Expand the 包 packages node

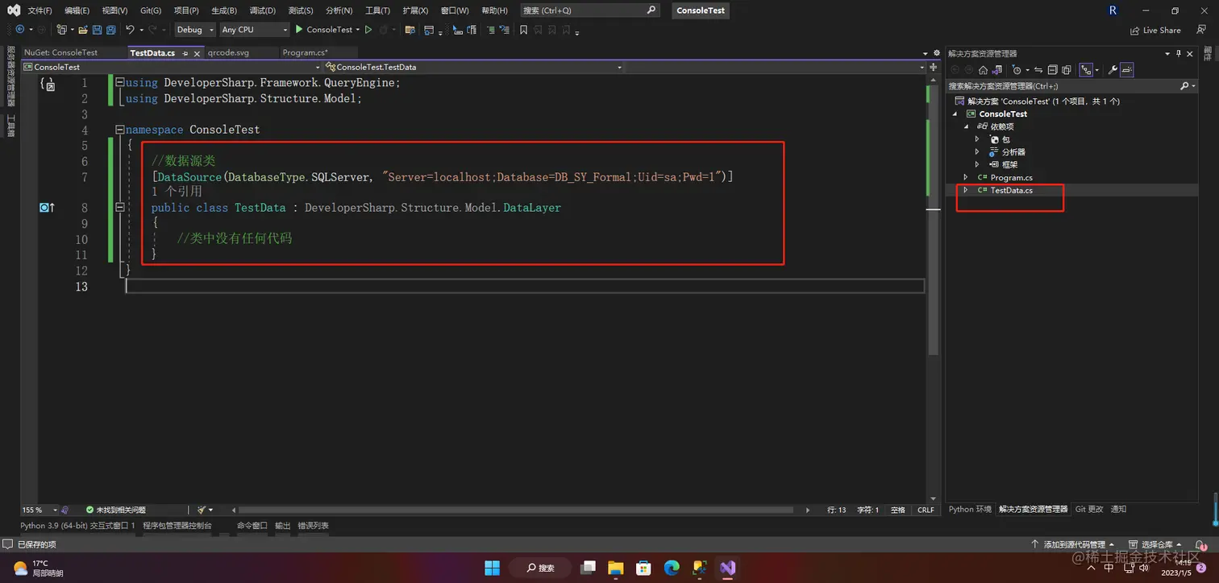pyautogui.click(x=977, y=139)
